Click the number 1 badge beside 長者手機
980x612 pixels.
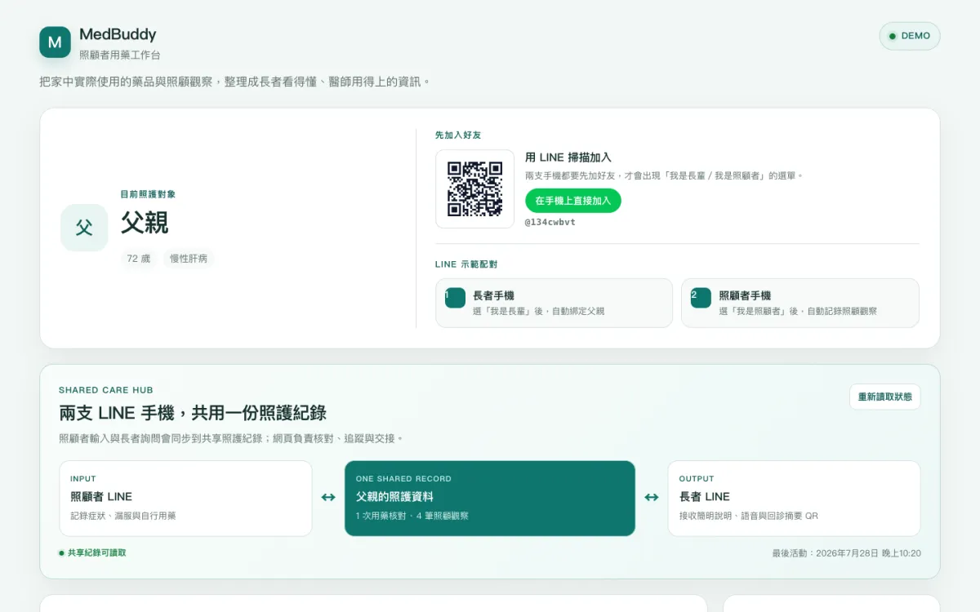click(x=455, y=297)
